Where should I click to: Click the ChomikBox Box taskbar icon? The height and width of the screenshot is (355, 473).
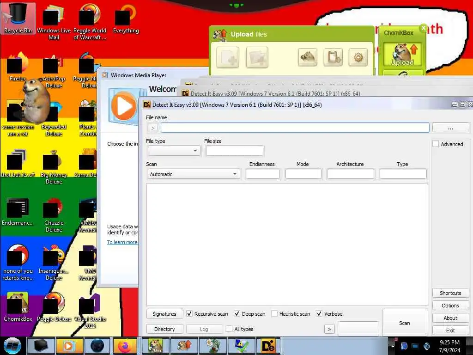pyautogui.click(x=156, y=346)
